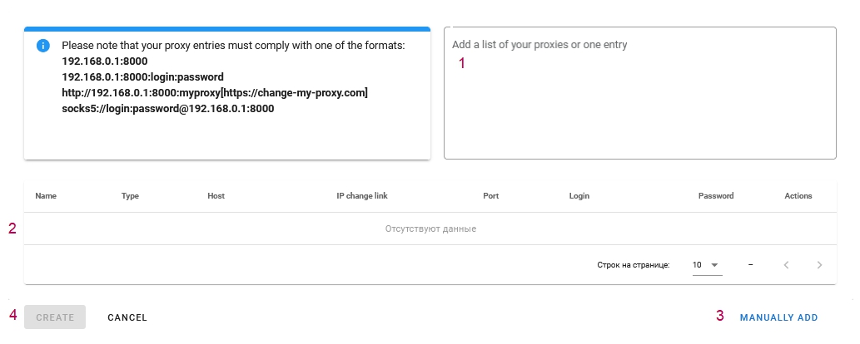
Task: Click the http myproxy format example line
Action: point(215,92)
